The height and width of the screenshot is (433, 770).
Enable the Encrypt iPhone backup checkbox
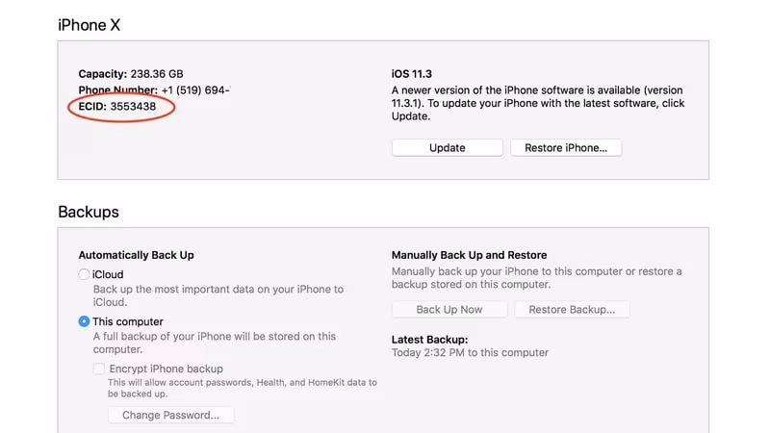[99, 369]
